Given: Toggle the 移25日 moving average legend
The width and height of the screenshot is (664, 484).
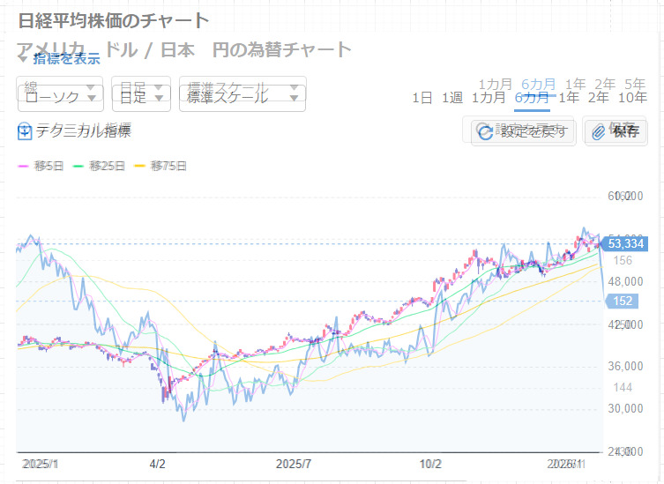Looking at the screenshot, I should click(x=99, y=166).
